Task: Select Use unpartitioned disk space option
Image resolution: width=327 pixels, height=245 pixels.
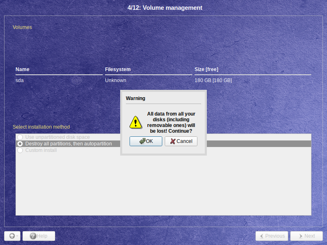Action: pyautogui.click(x=163, y=137)
